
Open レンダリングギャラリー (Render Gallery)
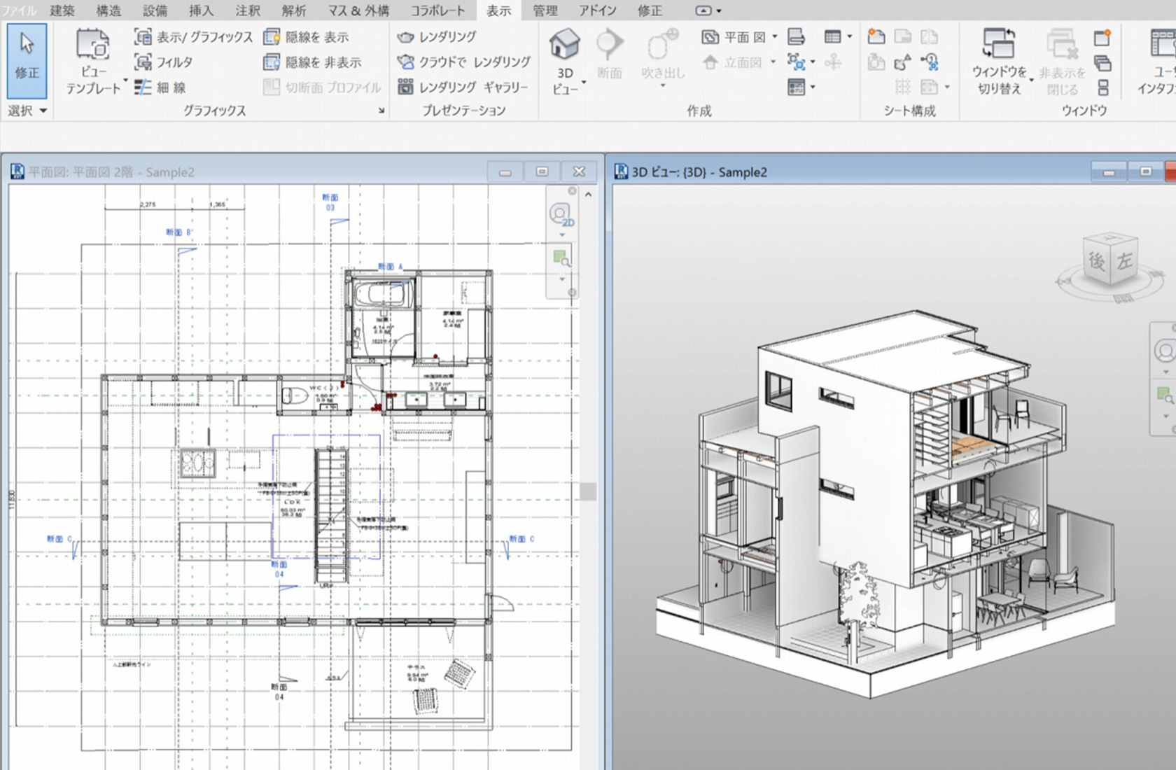coord(462,87)
